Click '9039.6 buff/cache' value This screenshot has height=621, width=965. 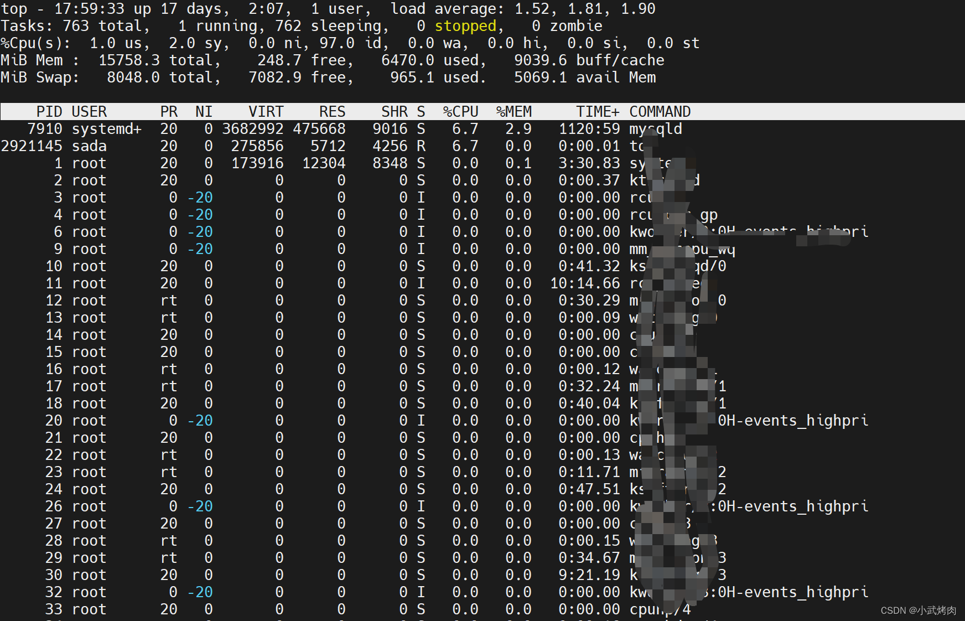coord(589,60)
